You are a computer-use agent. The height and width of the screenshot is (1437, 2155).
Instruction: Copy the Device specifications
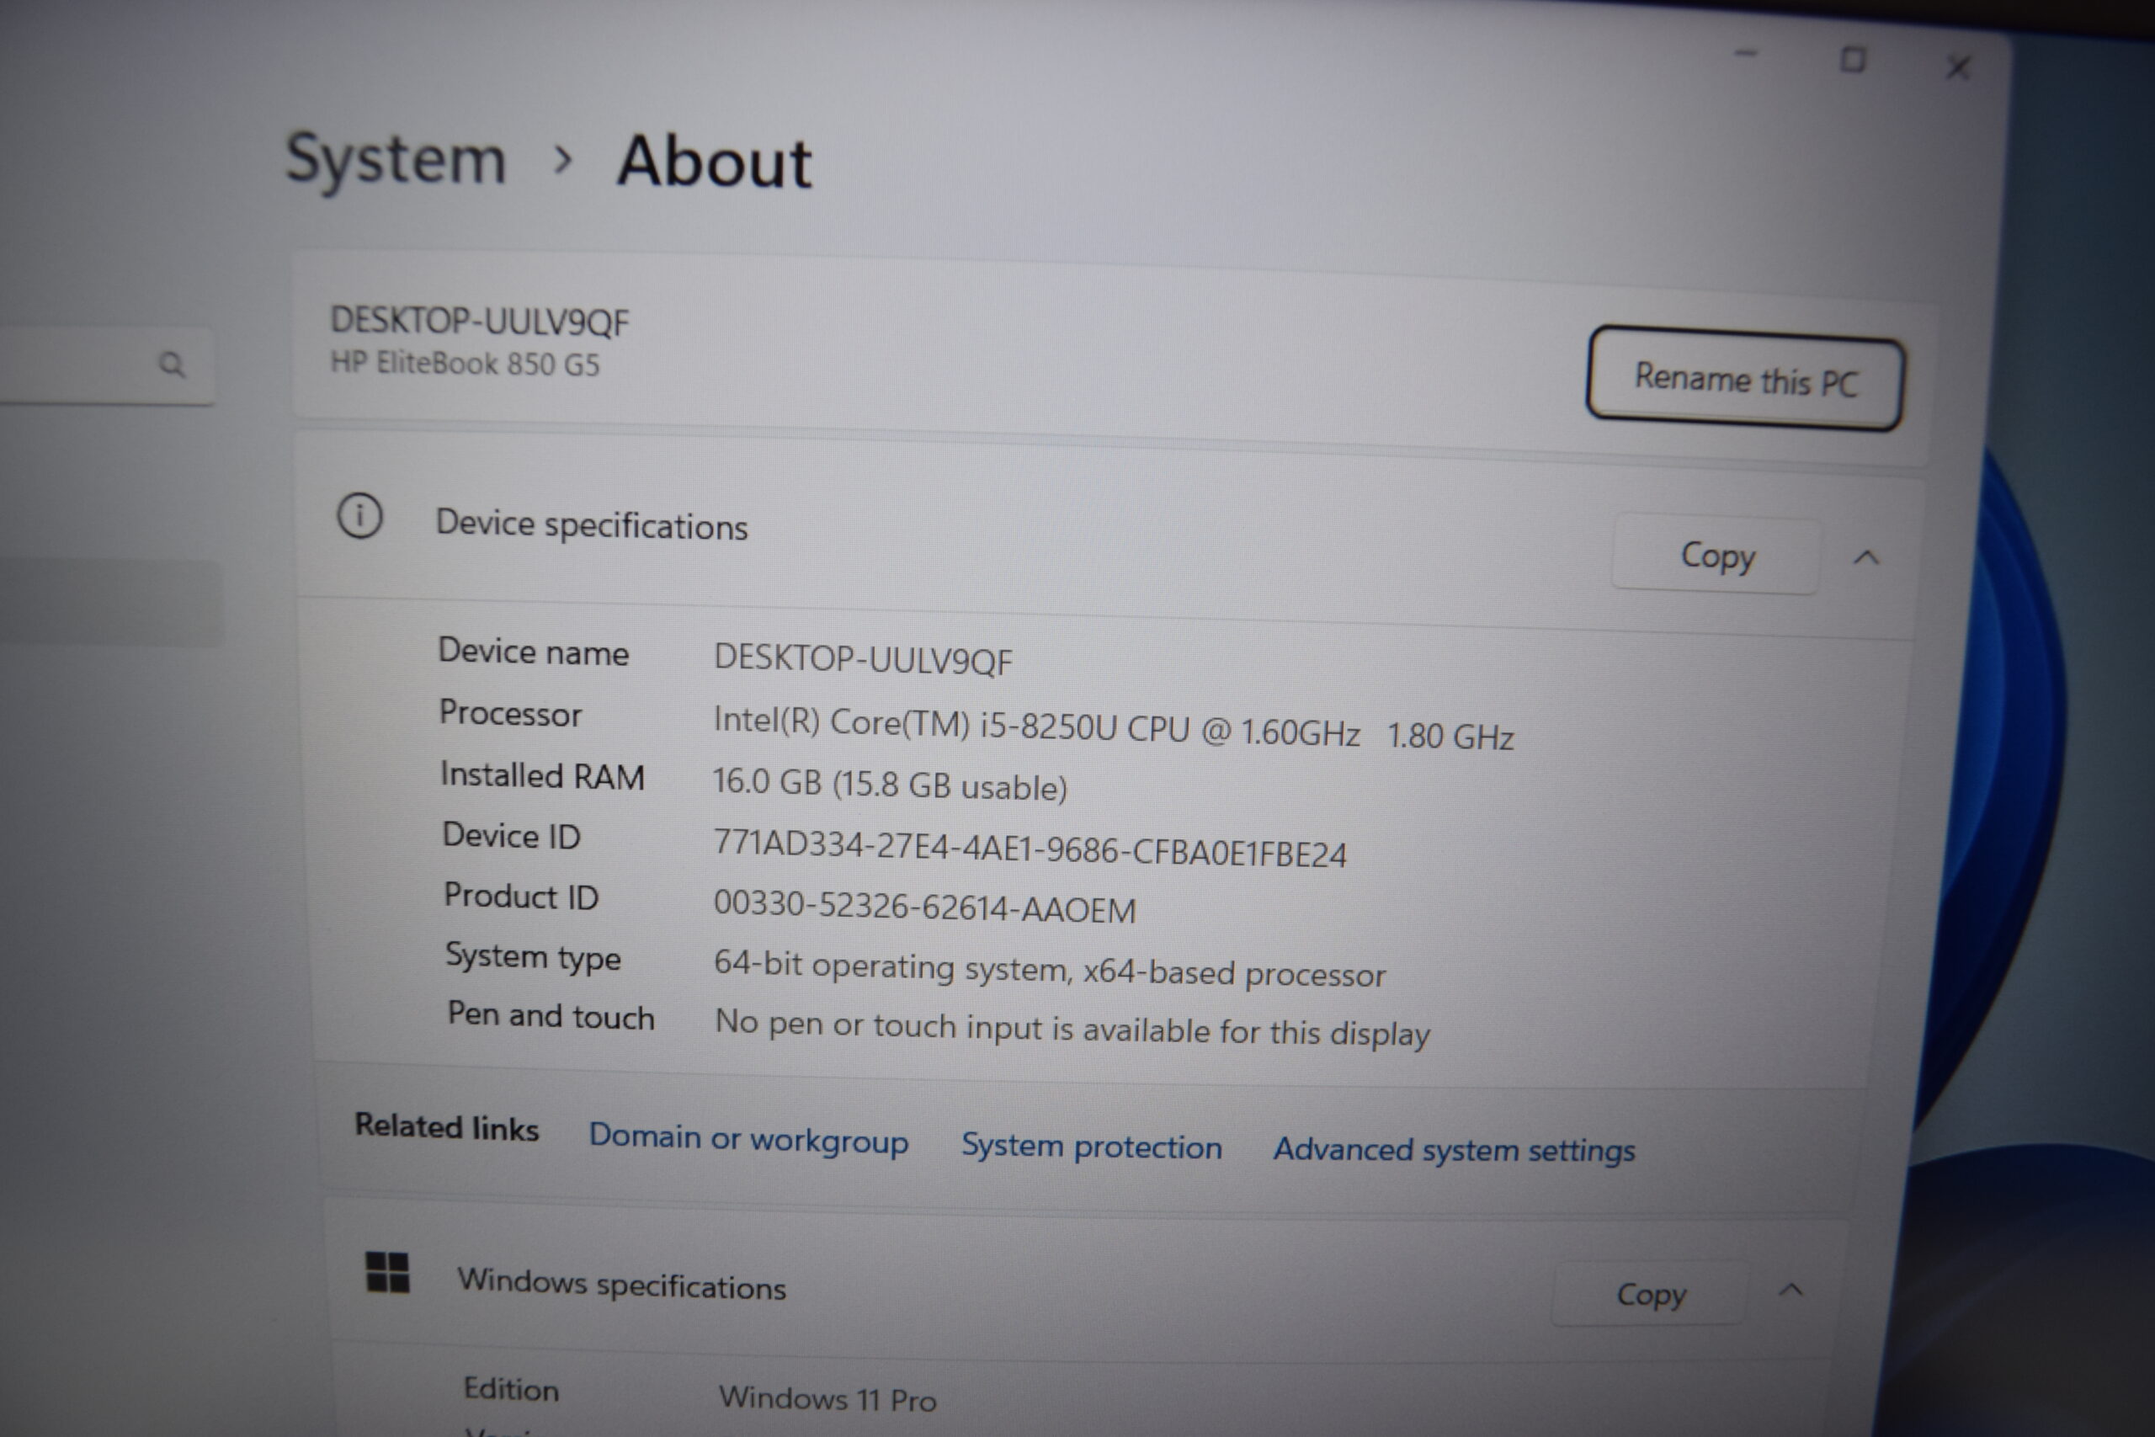click(1716, 556)
